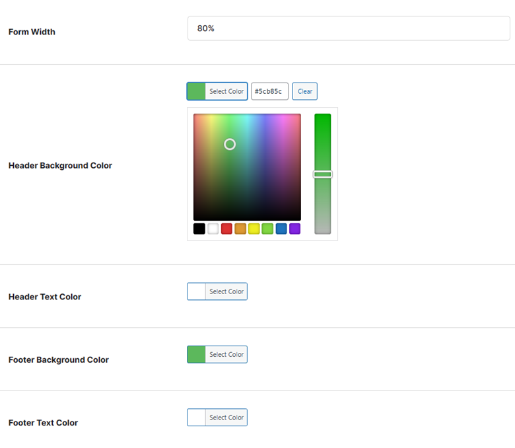Pick the purple palette swatch
Viewport: 515px width, 448px height.
[x=294, y=229]
